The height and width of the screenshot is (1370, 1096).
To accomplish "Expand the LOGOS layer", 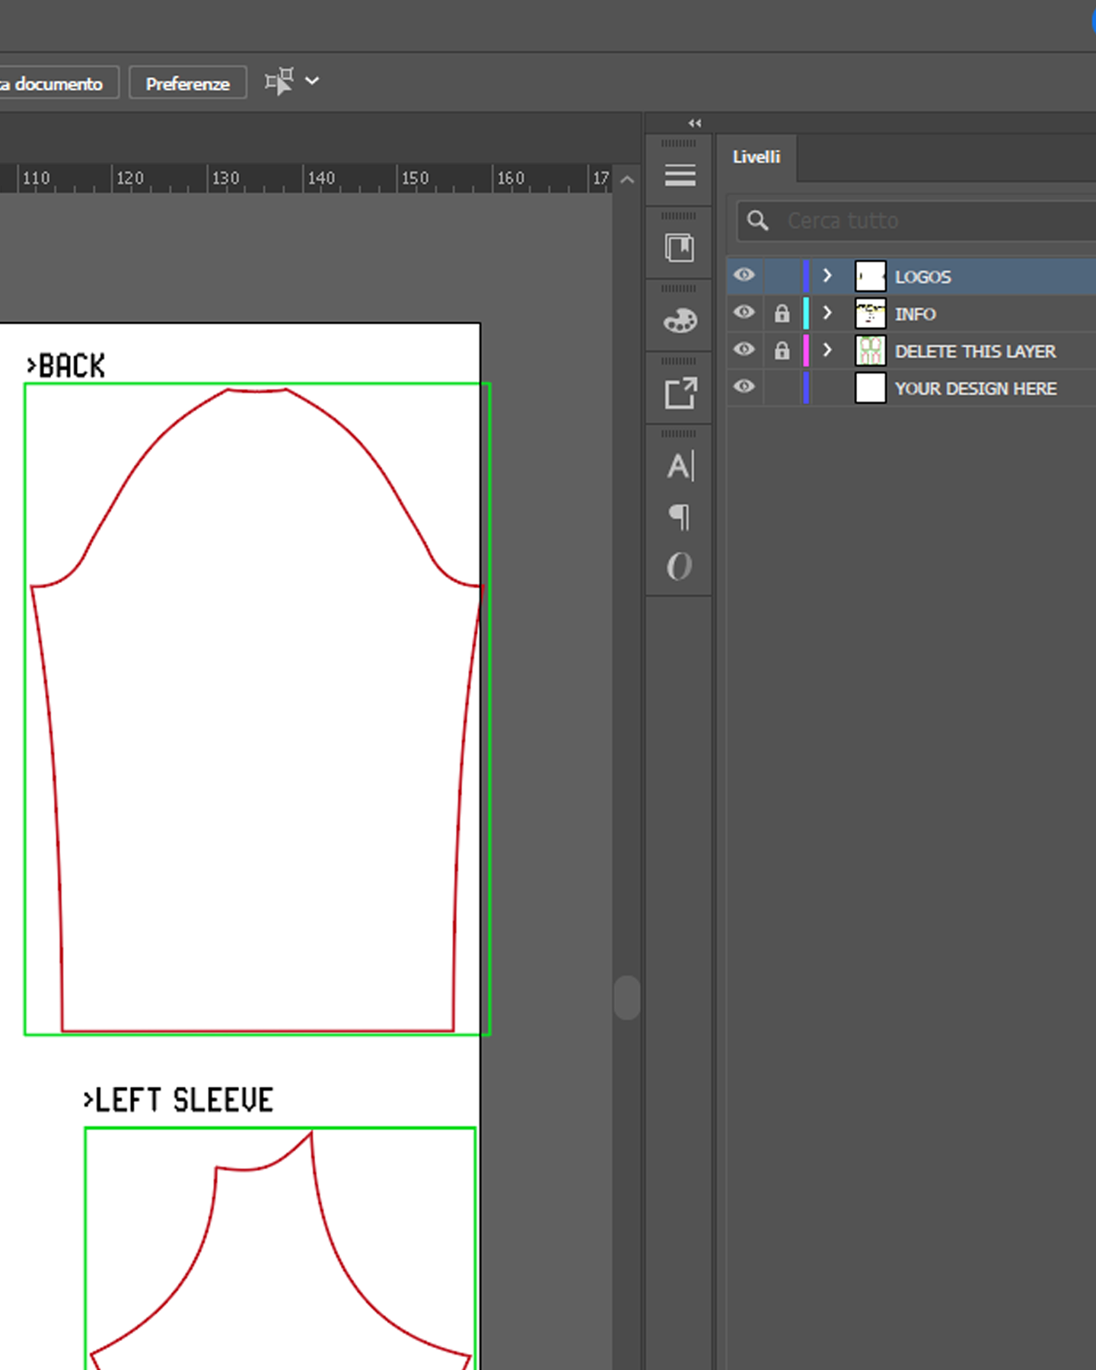I will point(827,276).
